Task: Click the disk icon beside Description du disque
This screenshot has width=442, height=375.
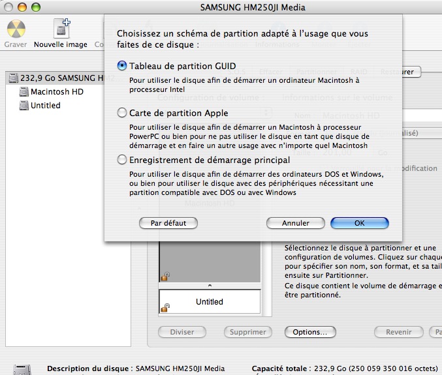Action: [x=22, y=370]
